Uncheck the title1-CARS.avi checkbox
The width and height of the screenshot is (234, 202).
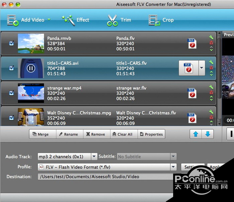point(11,68)
